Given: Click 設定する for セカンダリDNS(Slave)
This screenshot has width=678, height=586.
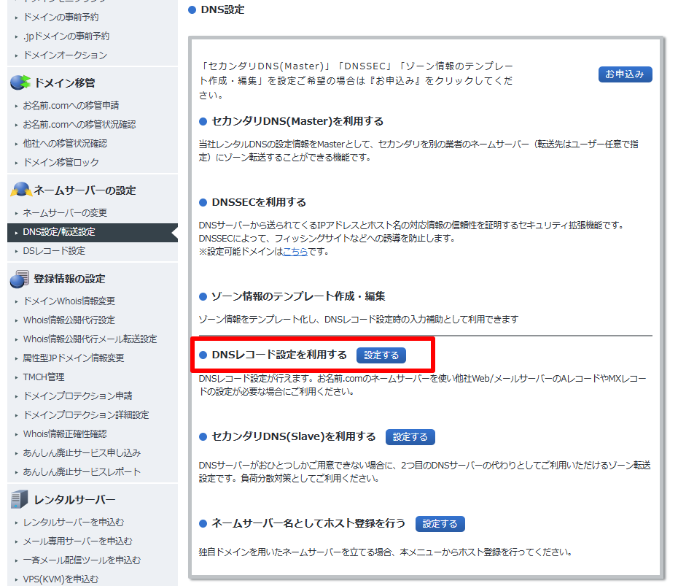Looking at the screenshot, I should click(410, 437).
